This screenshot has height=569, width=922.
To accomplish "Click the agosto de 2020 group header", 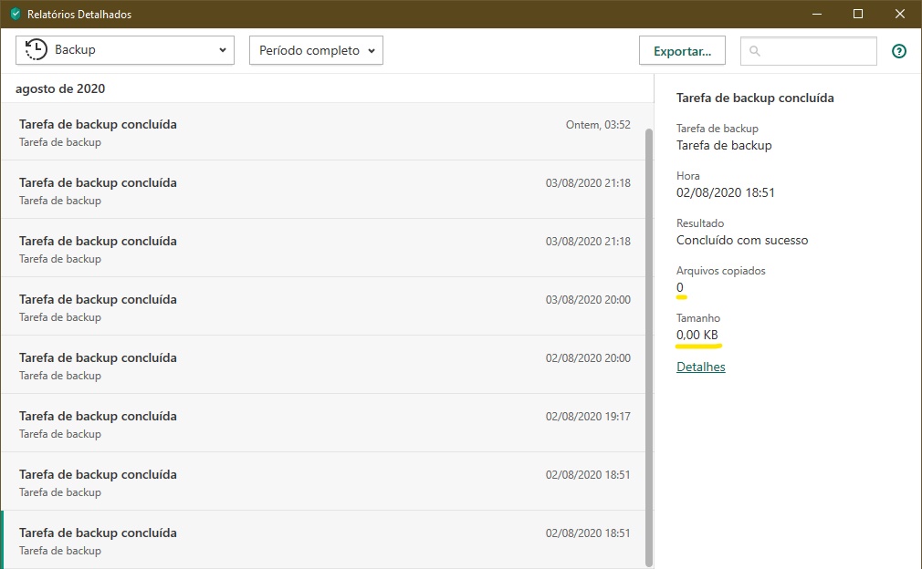I will [x=60, y=89].
